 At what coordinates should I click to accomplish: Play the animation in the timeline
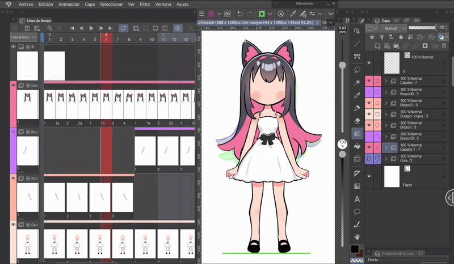pyautogui.click(x=91, y=28)
